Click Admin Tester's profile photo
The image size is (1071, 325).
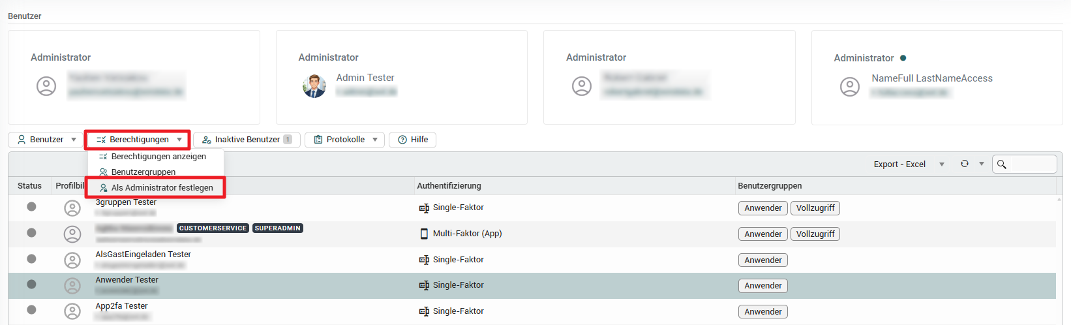coord(314,86)
